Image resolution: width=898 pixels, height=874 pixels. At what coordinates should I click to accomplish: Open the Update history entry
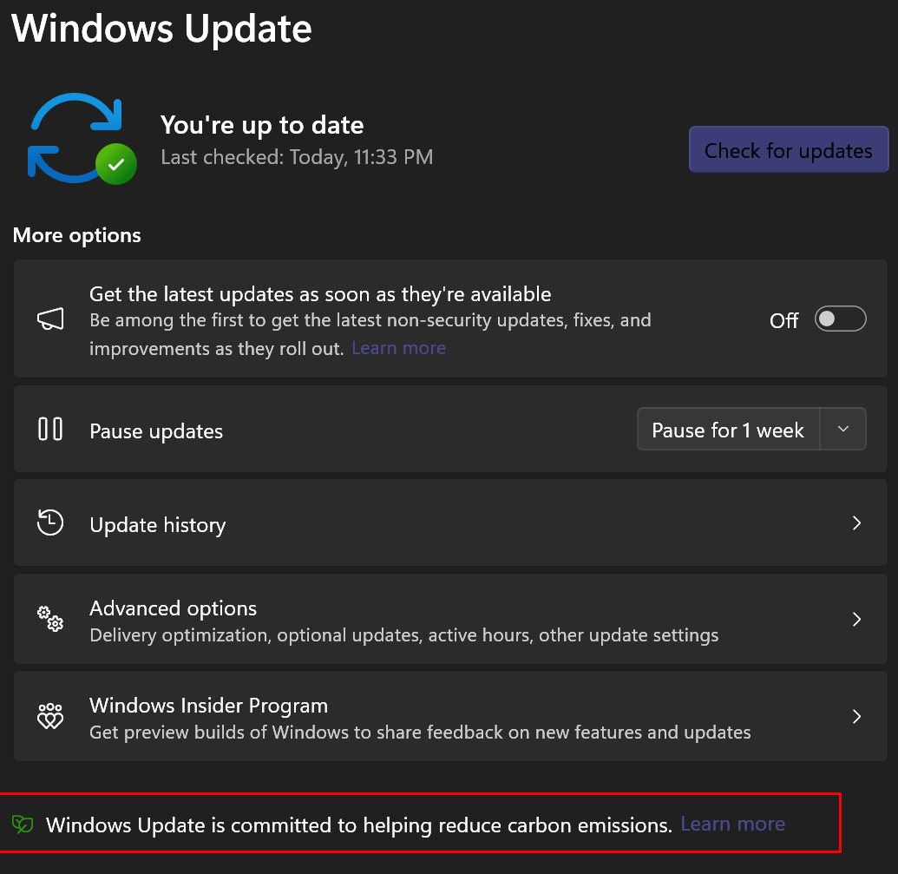tap(157, 525)
